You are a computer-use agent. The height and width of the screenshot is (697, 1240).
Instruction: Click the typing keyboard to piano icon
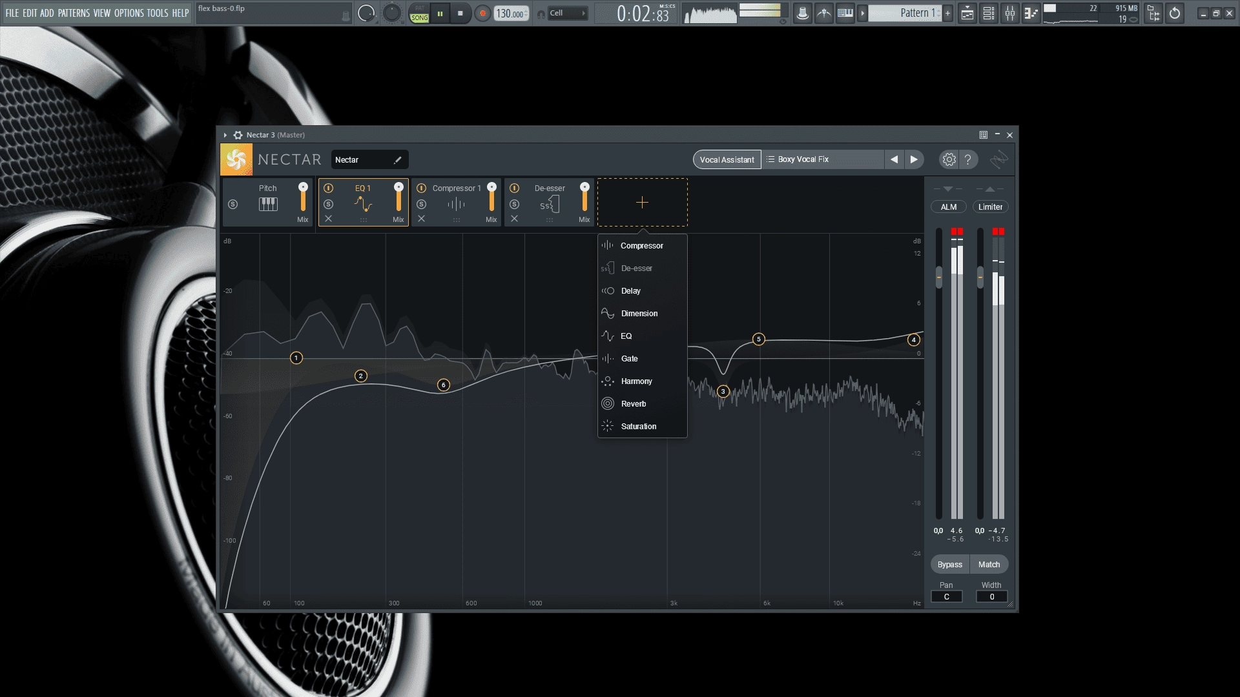[x=845, y=13]
